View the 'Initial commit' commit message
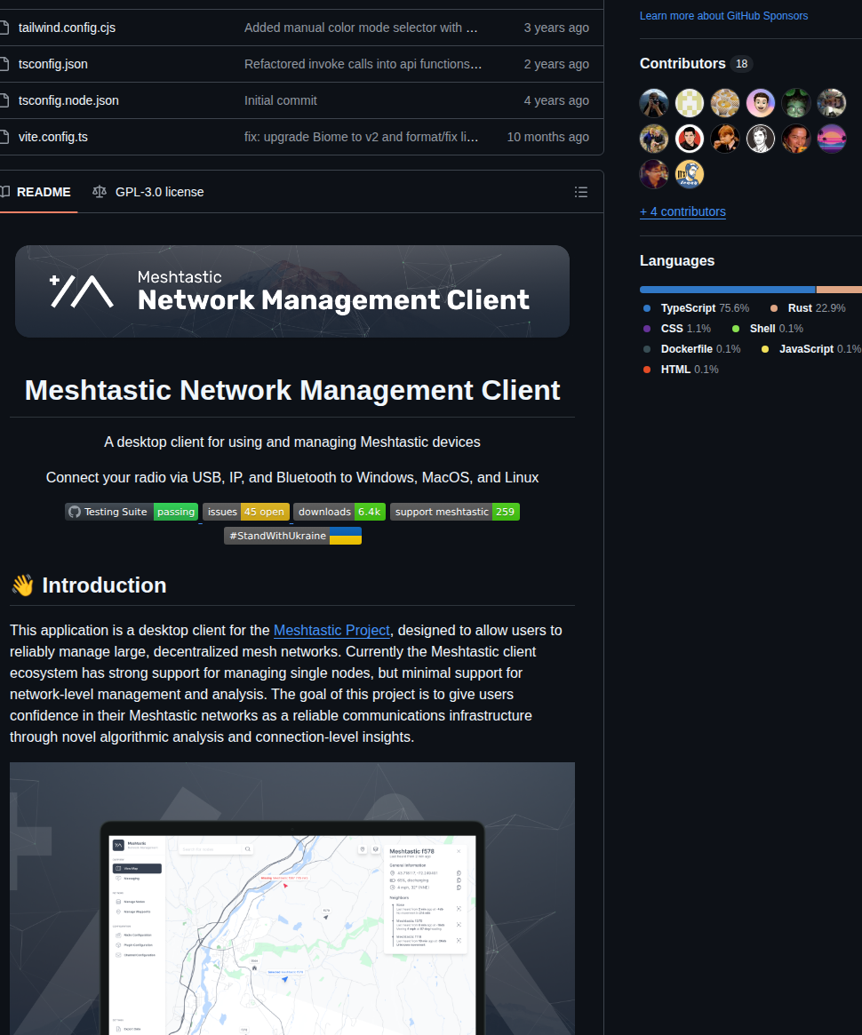 pos(281,100)
